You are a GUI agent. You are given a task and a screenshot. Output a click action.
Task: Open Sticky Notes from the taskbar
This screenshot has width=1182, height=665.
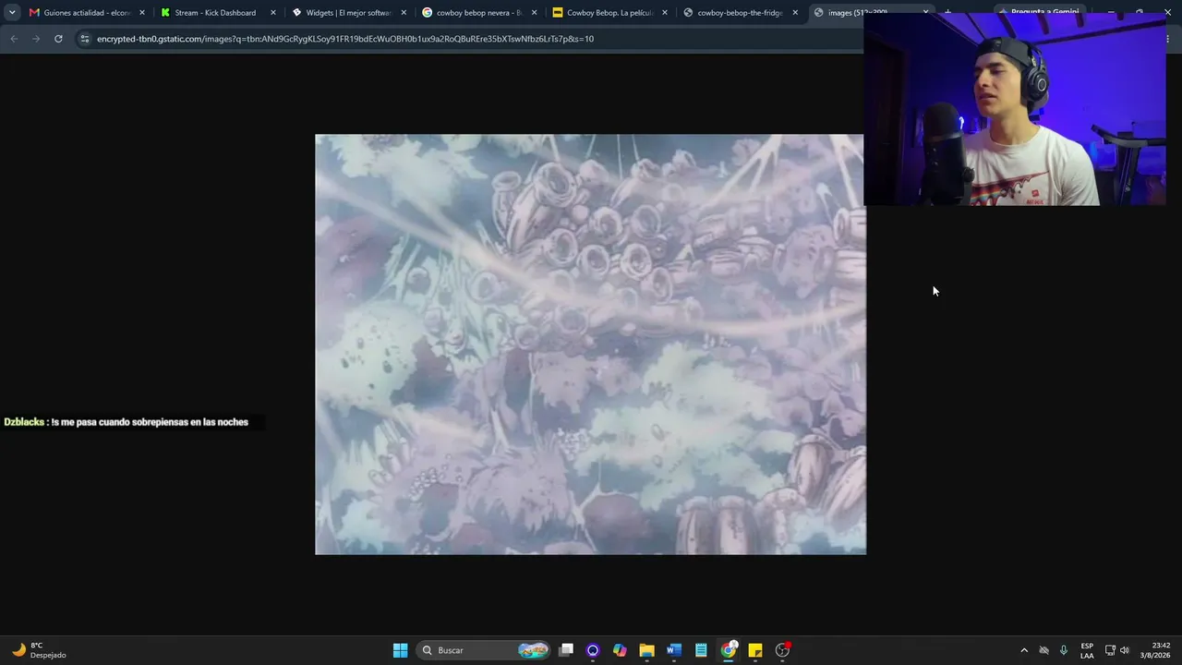pyautogui.click(x=755, y=650)
